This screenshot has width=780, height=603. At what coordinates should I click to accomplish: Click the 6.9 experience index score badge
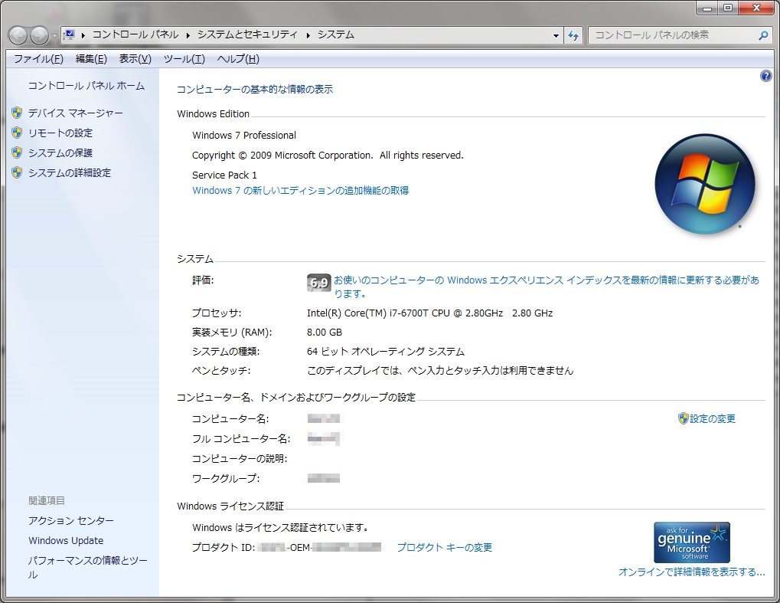(319, 283)
